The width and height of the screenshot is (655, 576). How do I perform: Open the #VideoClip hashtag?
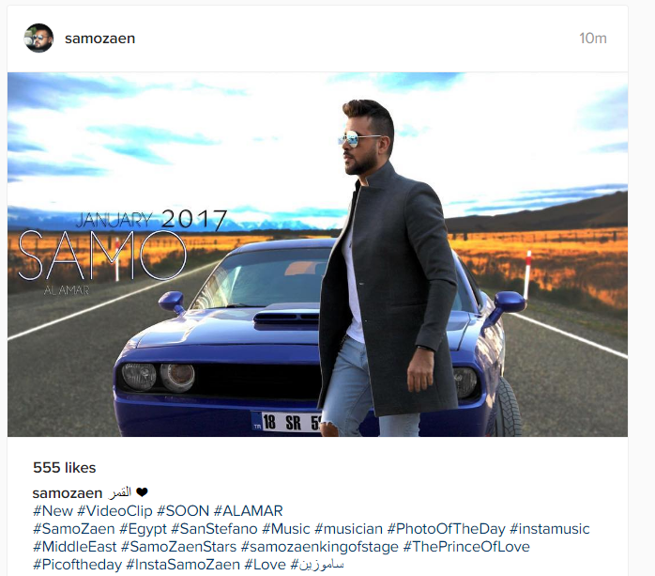point(114,511)
